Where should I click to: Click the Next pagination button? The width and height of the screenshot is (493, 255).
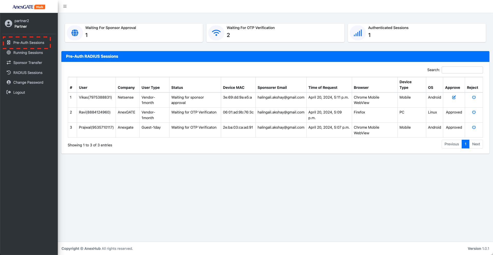(476, 144)
